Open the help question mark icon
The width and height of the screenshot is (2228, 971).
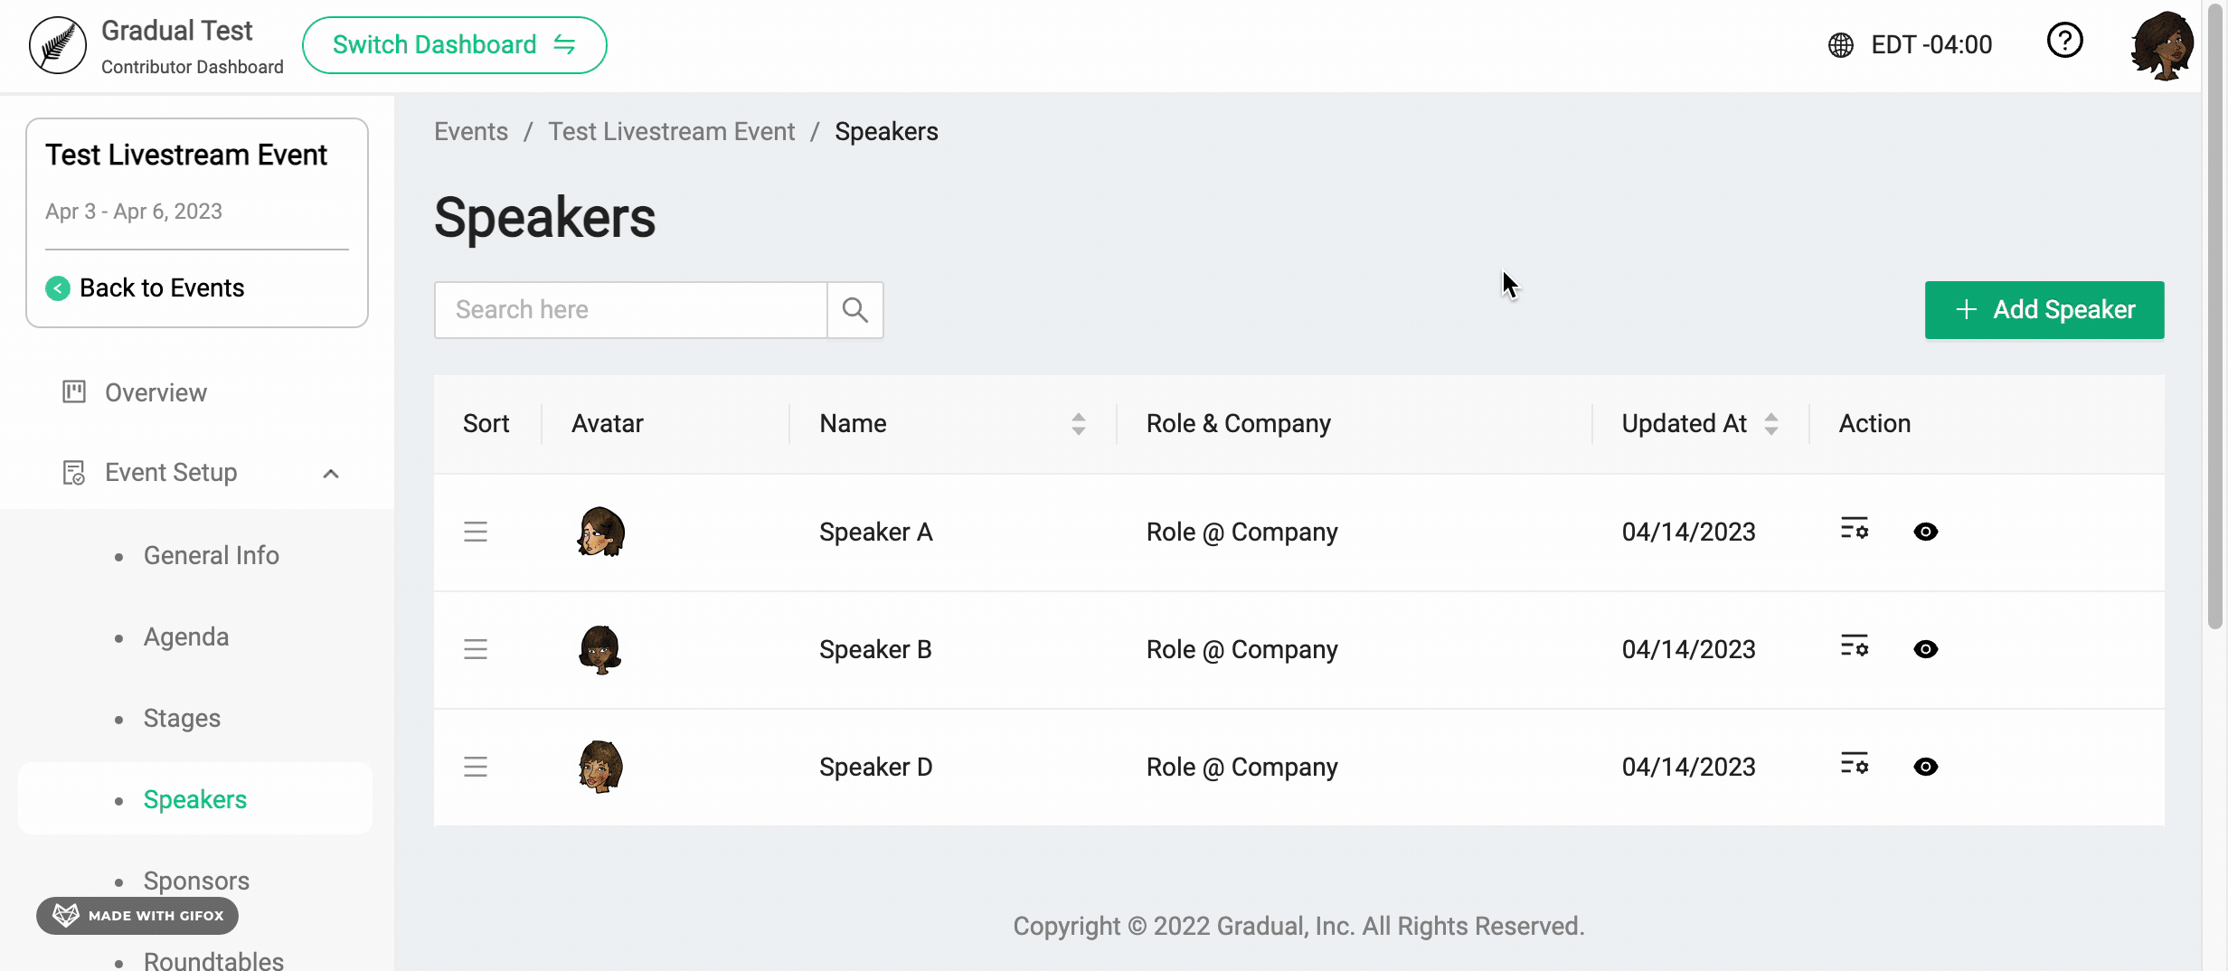click(2064, 42)
